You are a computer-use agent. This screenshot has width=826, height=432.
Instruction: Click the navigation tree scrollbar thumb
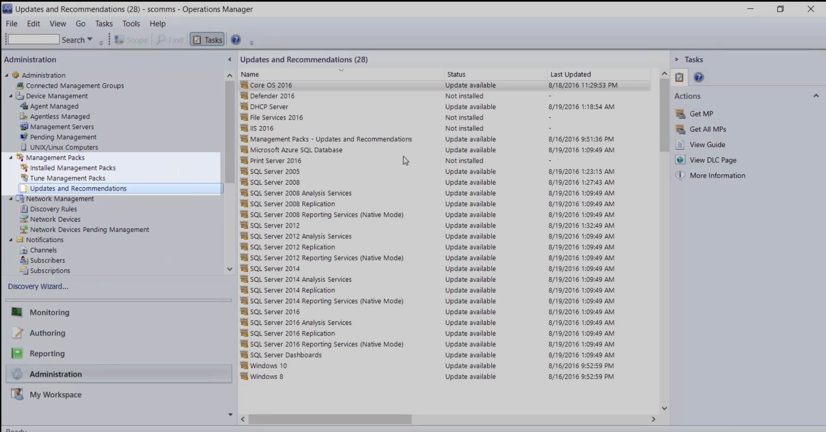pyautogui.click(x=229, y=131)
